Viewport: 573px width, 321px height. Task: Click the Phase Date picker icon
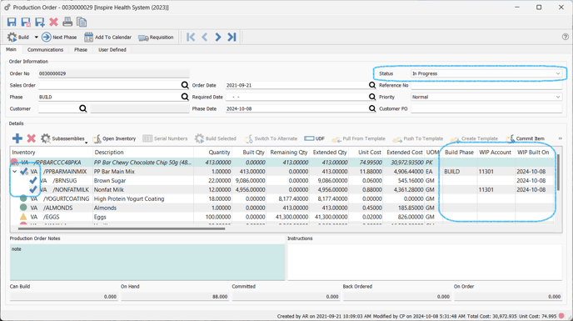[x=372, y=108]
